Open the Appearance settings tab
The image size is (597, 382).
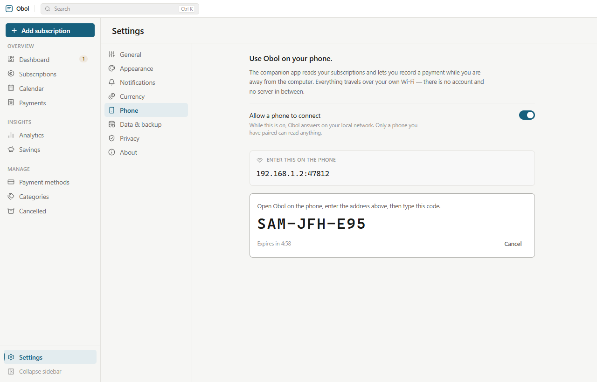(x=146, y=68)
